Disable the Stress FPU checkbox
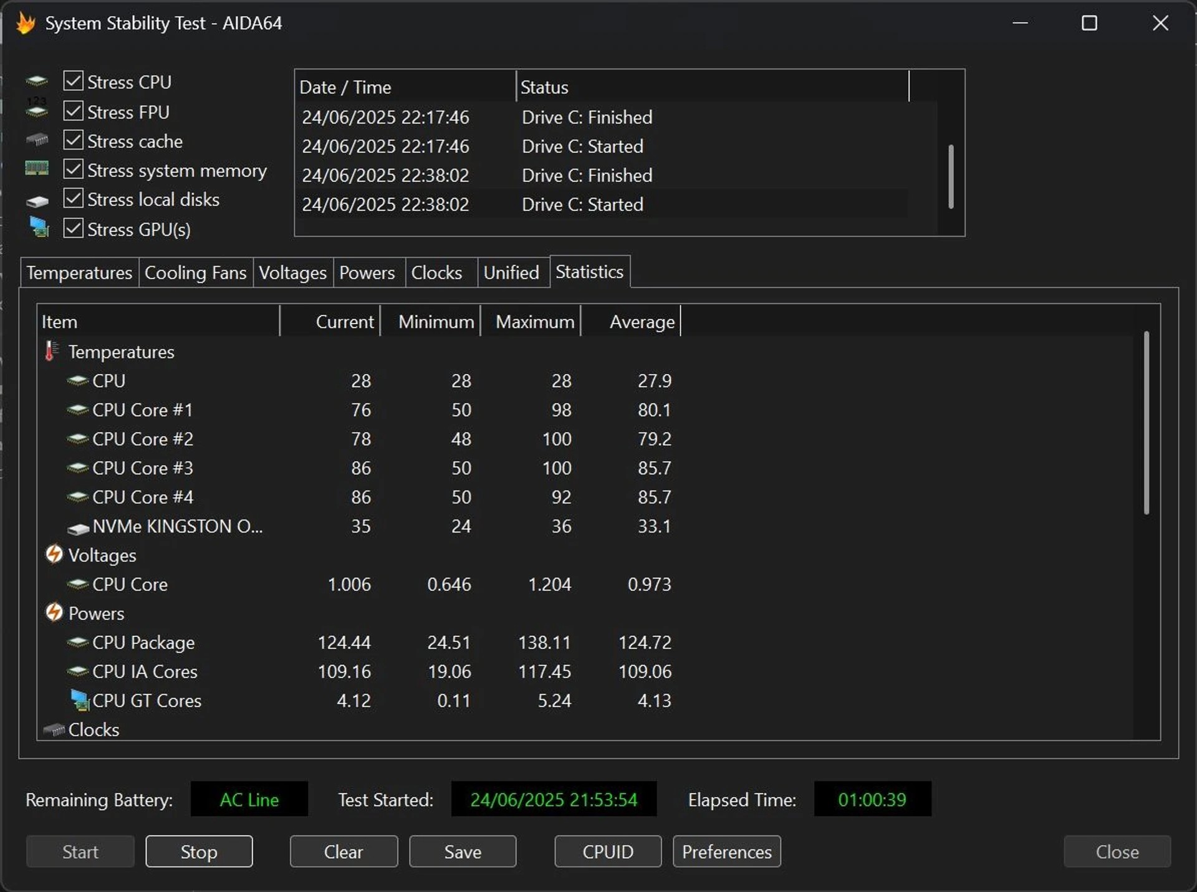 [x=74, y=110]
